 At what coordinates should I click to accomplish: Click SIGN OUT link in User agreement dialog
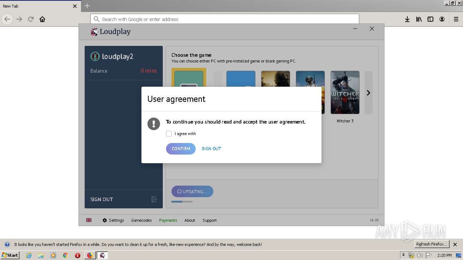(211, 149)
